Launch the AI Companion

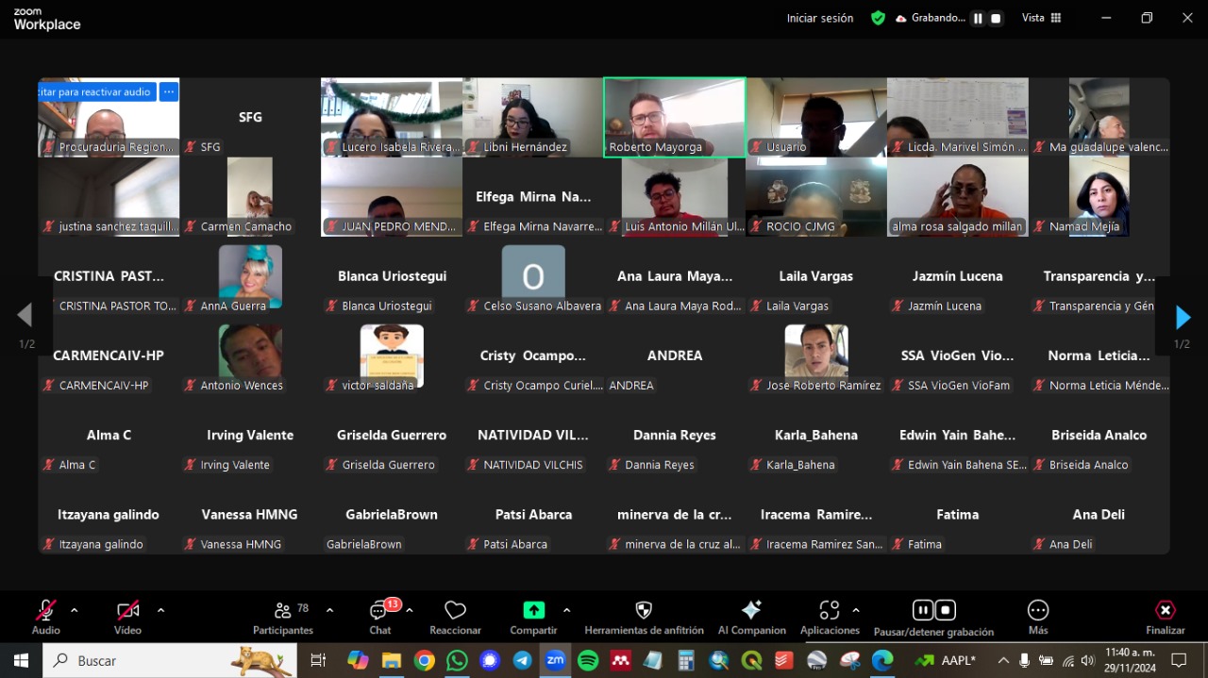751,617
